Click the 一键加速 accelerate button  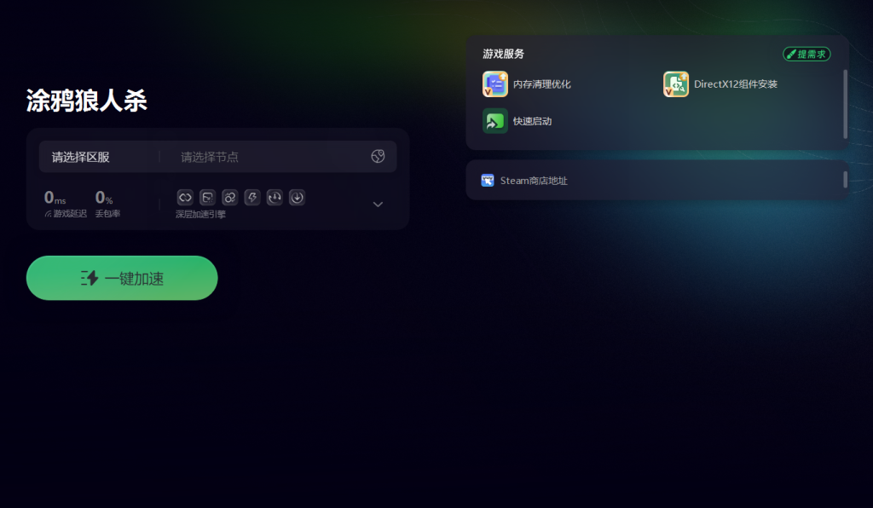pyautogui.click(x=122, y=278)
